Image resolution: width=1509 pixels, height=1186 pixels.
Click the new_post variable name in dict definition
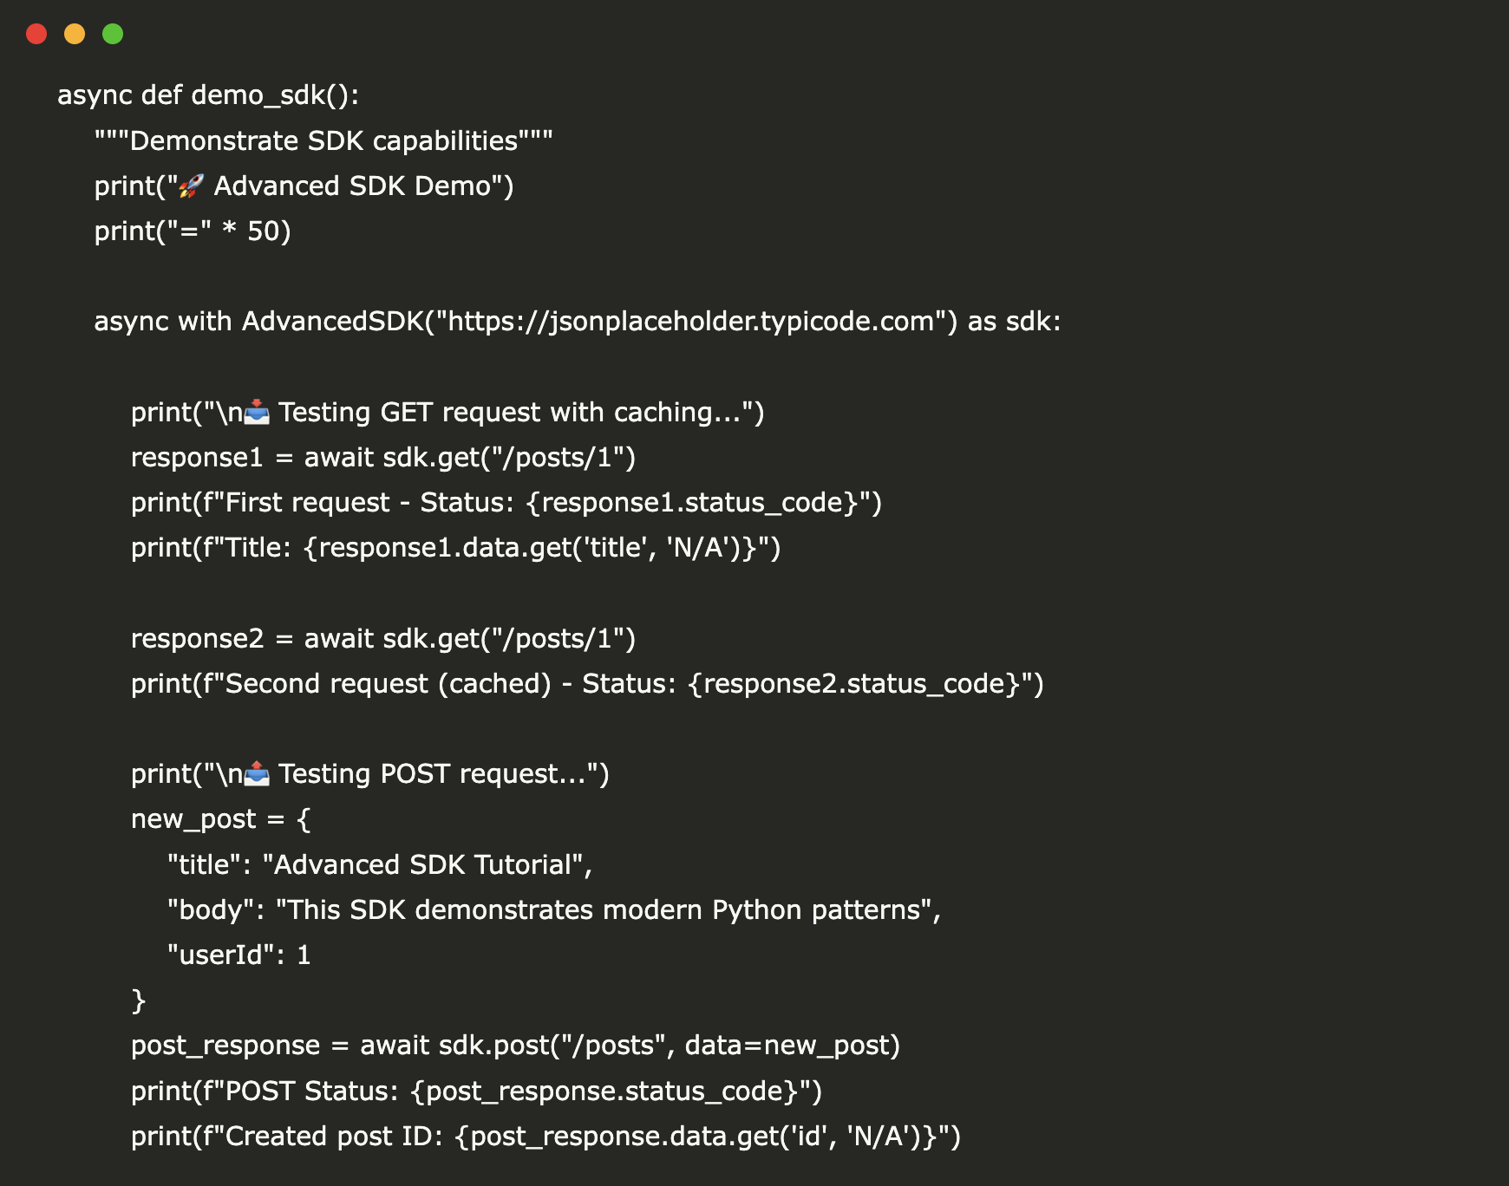pos(193,819)
